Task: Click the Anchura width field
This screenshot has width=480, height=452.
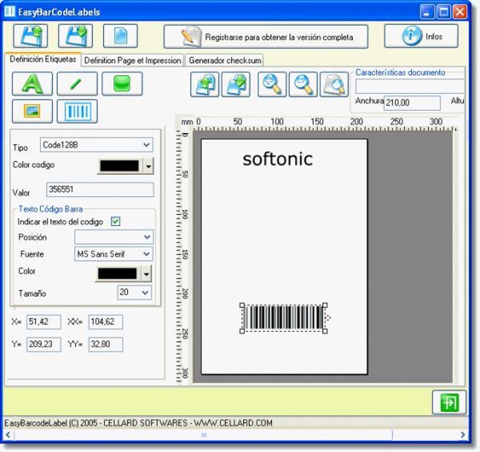Action: [x=412, y=102]
